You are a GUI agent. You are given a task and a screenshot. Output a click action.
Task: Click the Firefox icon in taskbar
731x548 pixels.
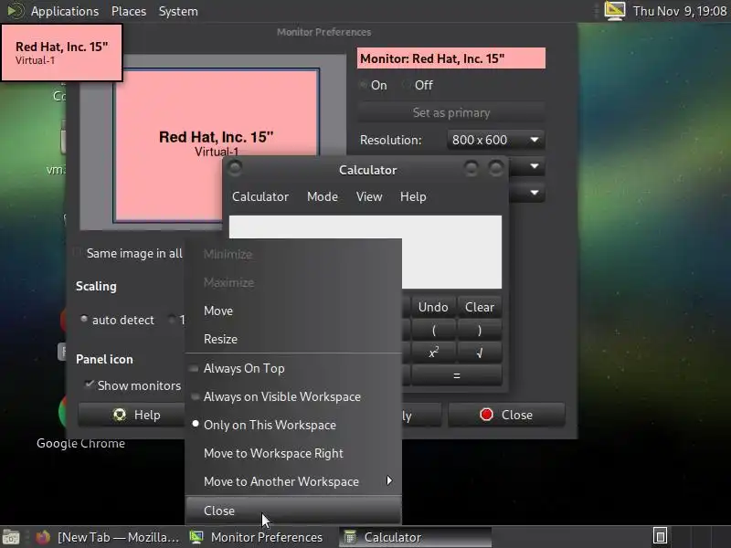(x=43, y=537)
